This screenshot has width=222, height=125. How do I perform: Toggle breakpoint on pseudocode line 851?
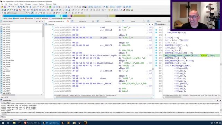click(156, 37)
